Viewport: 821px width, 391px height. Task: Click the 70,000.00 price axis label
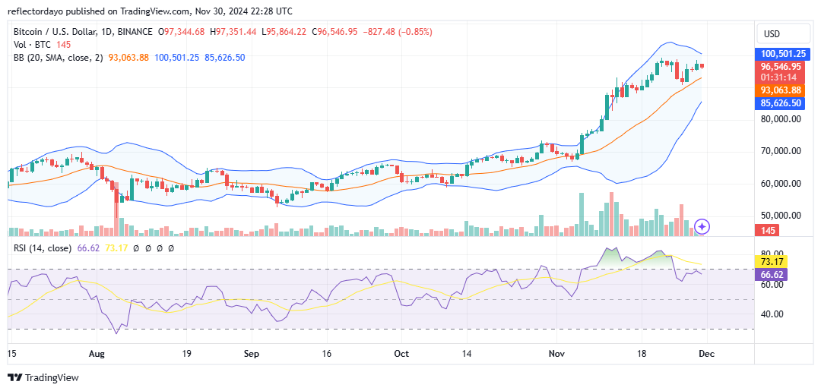coord(781,151)
